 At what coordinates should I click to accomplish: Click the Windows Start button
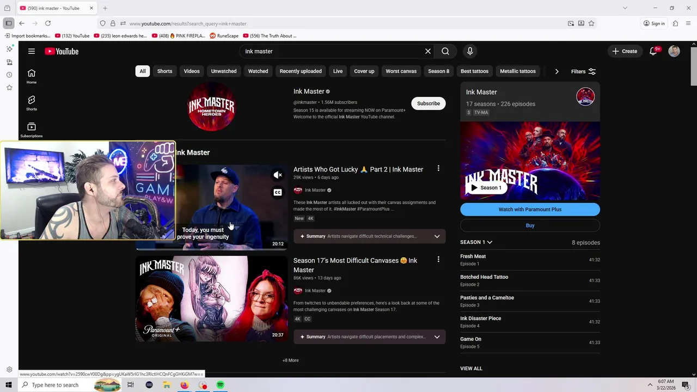coord(9,385)
